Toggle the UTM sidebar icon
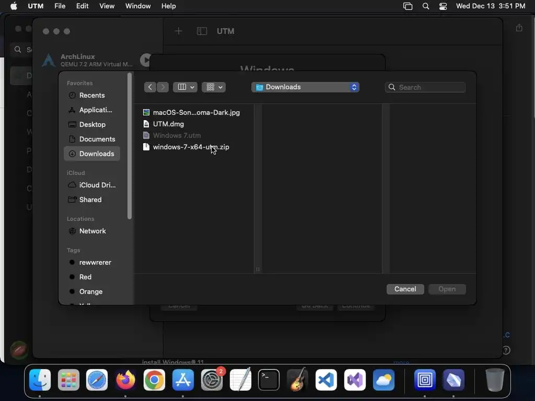The height and width of the screenshot is (401, 535). pos(202,31)
